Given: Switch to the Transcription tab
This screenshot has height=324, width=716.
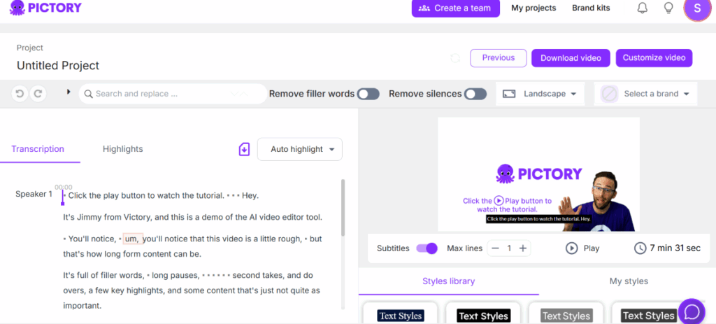Looking at the screenshot, I should 38,149.
